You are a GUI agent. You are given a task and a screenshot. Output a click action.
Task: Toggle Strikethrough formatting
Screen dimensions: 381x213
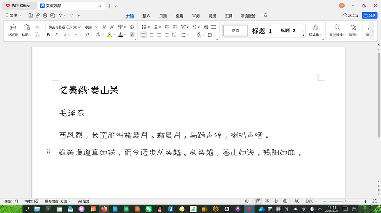pos(76,35)
